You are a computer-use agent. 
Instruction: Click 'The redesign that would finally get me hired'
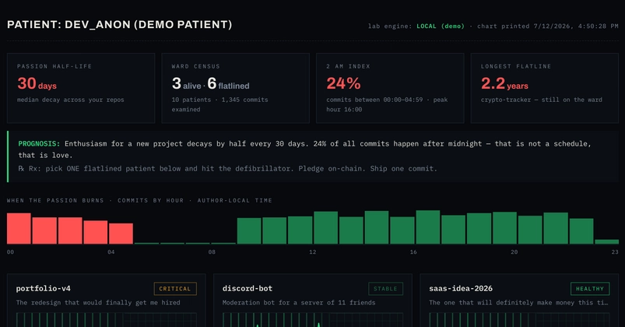(x=98, y=303)
